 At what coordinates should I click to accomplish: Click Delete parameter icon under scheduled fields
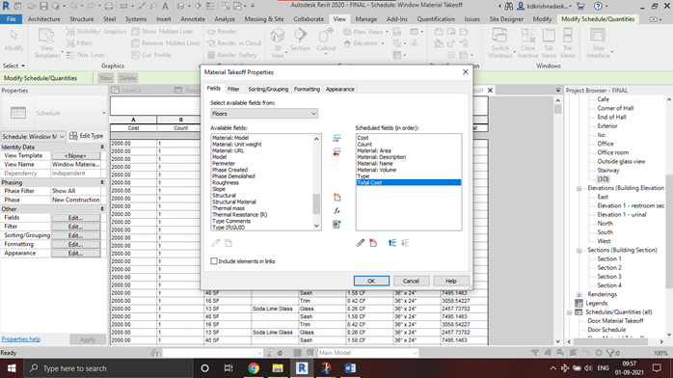click(373, 243)
